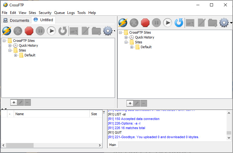Open dropdown arrow beside left gear icon

pos(114,31)
